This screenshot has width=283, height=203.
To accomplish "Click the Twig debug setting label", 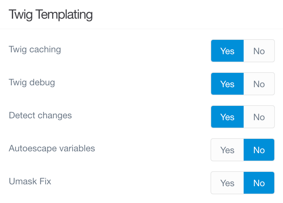I will coord(32,82).
